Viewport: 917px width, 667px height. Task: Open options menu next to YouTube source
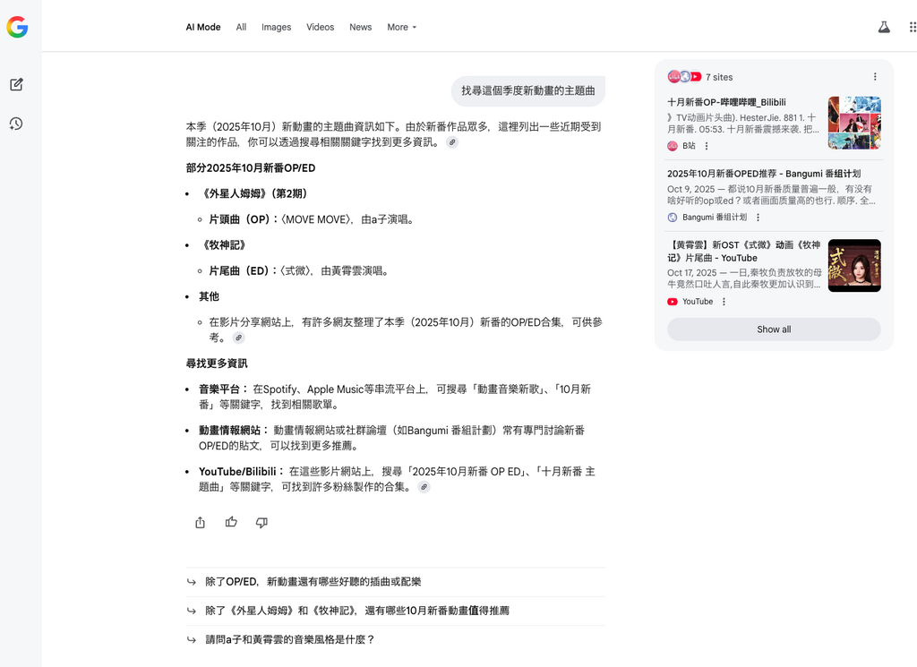pyautogui.click(x=724, y=302)
